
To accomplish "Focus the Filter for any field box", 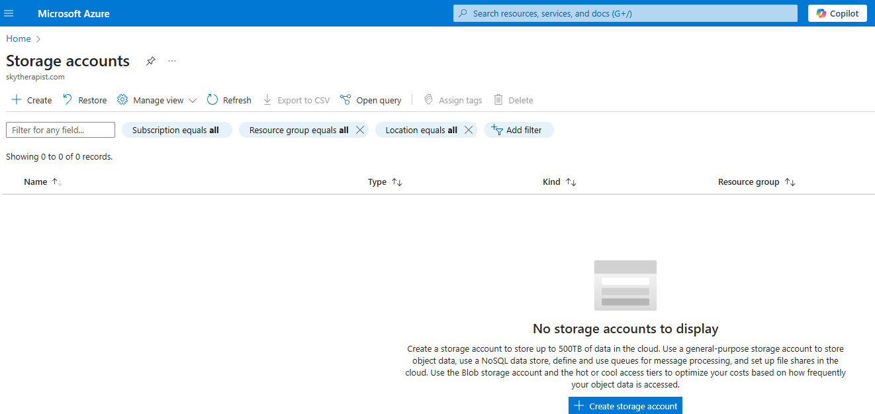I will click(x=60, y=130).
